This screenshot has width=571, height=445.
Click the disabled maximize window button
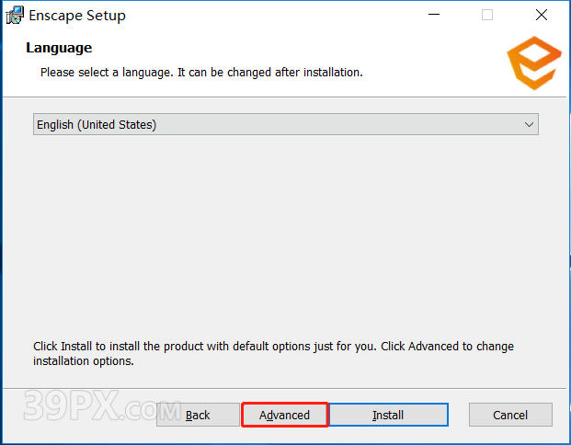pyautogui.click(x=487, y=15)
